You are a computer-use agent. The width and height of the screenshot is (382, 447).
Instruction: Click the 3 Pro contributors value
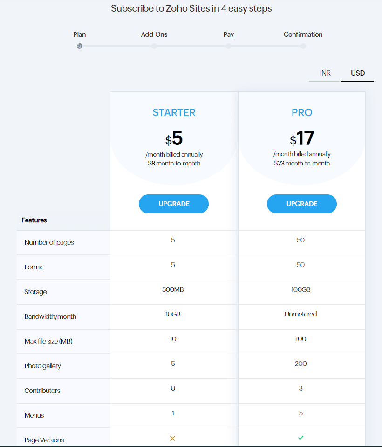click(x=301, y=388)
